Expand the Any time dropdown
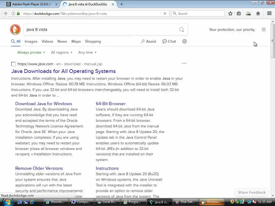Screen dimensions: 275x206 (x=87, y=52)
